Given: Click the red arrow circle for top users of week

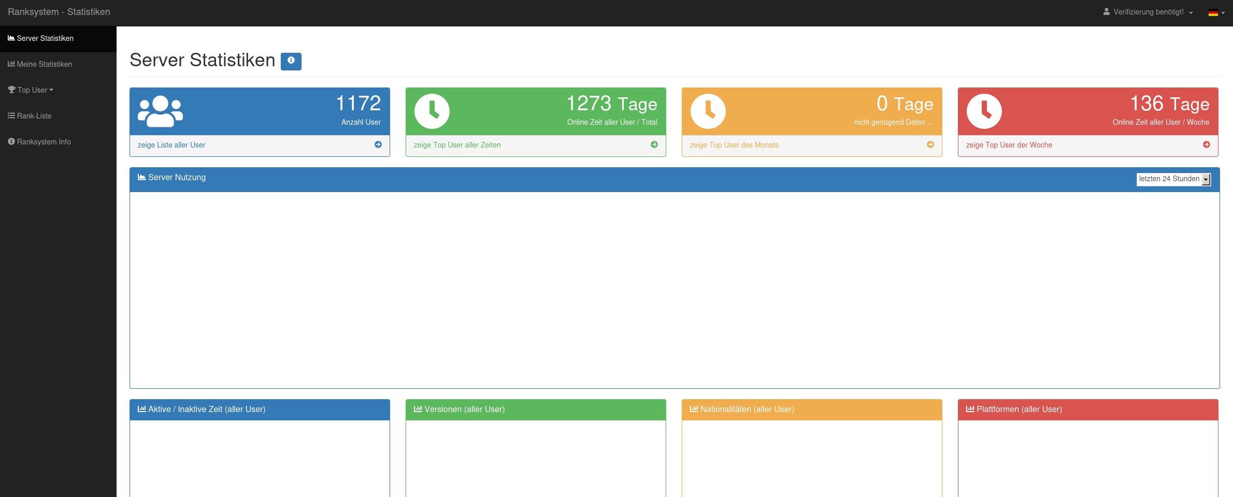Looking at the screenshot, I should [1207, 145].
